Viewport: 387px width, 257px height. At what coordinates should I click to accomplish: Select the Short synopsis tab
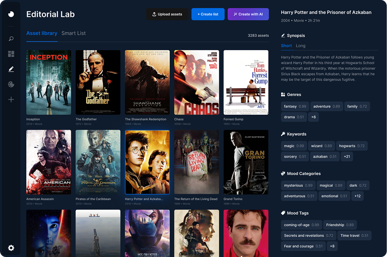click(286, 46)
